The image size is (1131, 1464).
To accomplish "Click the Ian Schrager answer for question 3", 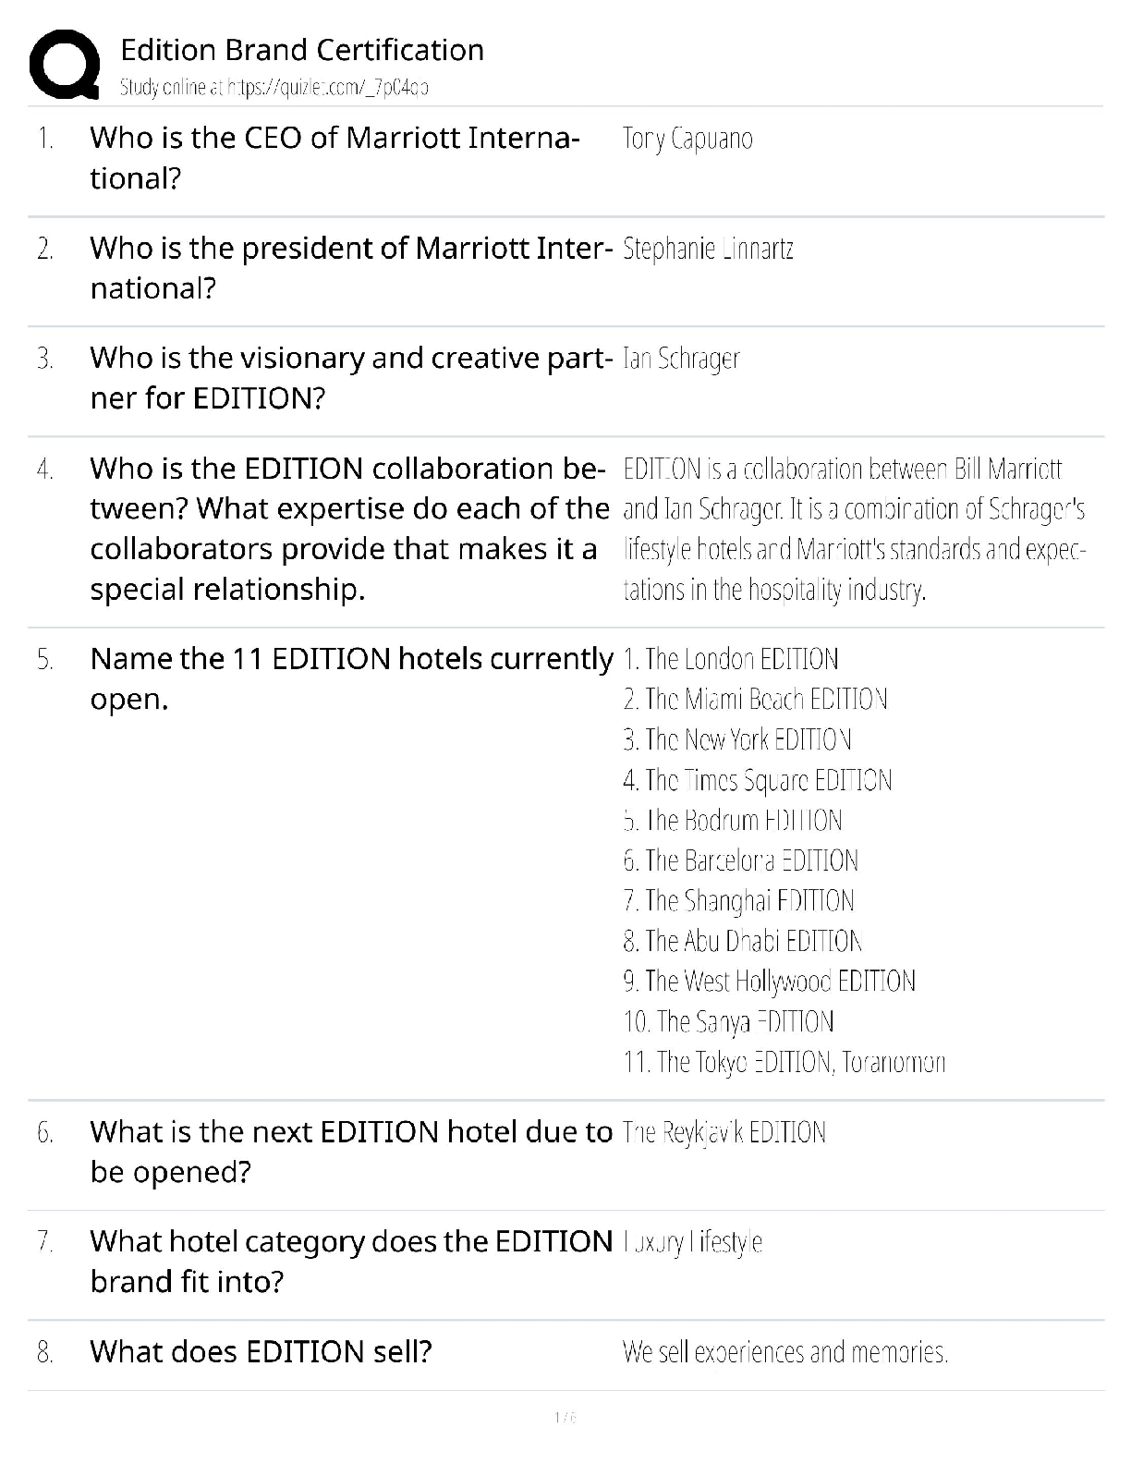I will [x=681, y=359].
